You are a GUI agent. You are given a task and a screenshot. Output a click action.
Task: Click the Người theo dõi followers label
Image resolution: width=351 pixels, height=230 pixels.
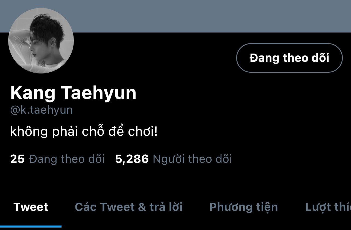192,159
